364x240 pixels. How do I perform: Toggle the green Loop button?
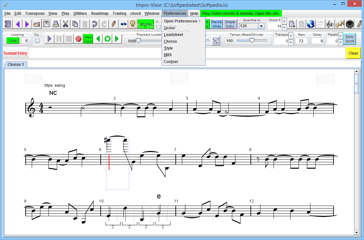click(13, 40)
